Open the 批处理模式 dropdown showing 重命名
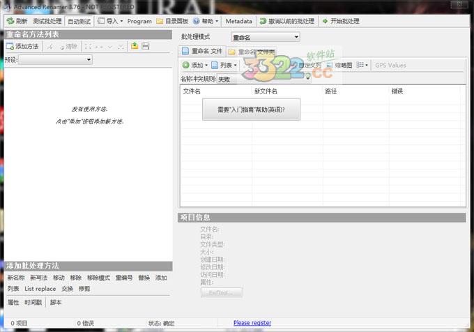Viewport: 474px width, 332px height. (266, 37)
